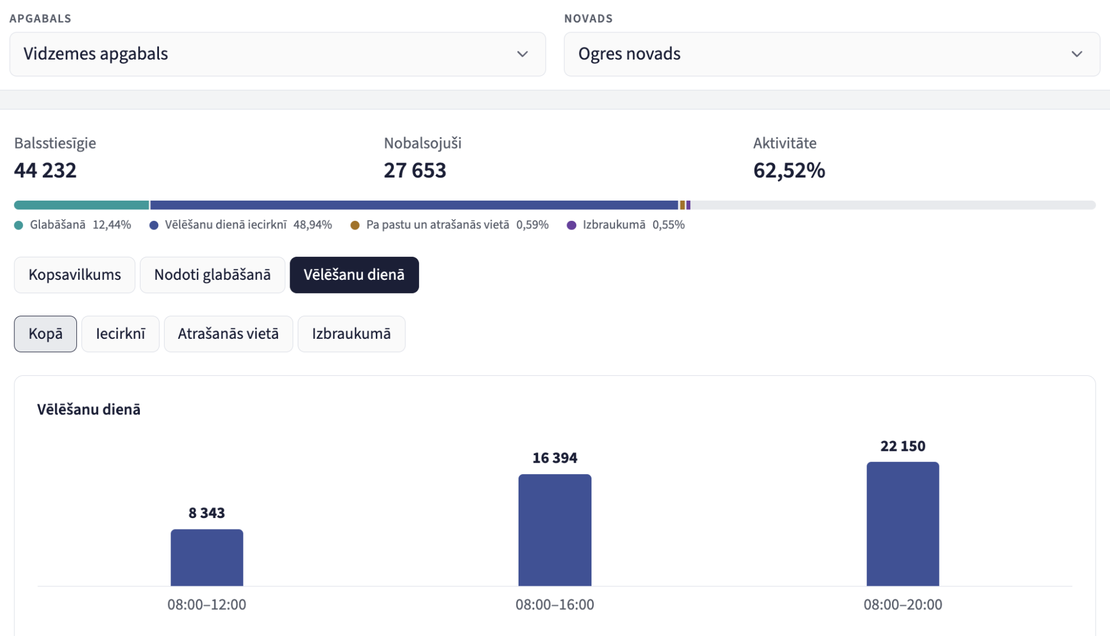Click the 08:00–20:00 bar in the chart
Viewport: 1110px width, 636px height.
click(903, 524)
